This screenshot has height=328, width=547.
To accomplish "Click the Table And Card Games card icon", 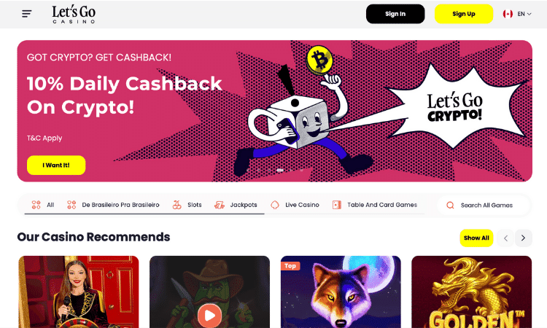I will pos(337,205).
